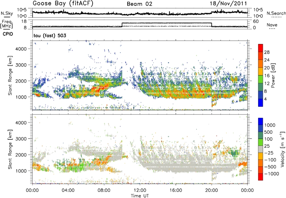Click the 'Time UT' axis label

[140, 195]
